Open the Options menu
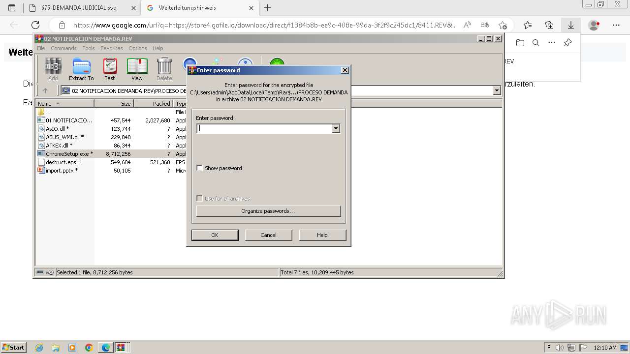This screenshot has width=630, height=354. click(138, 48)
